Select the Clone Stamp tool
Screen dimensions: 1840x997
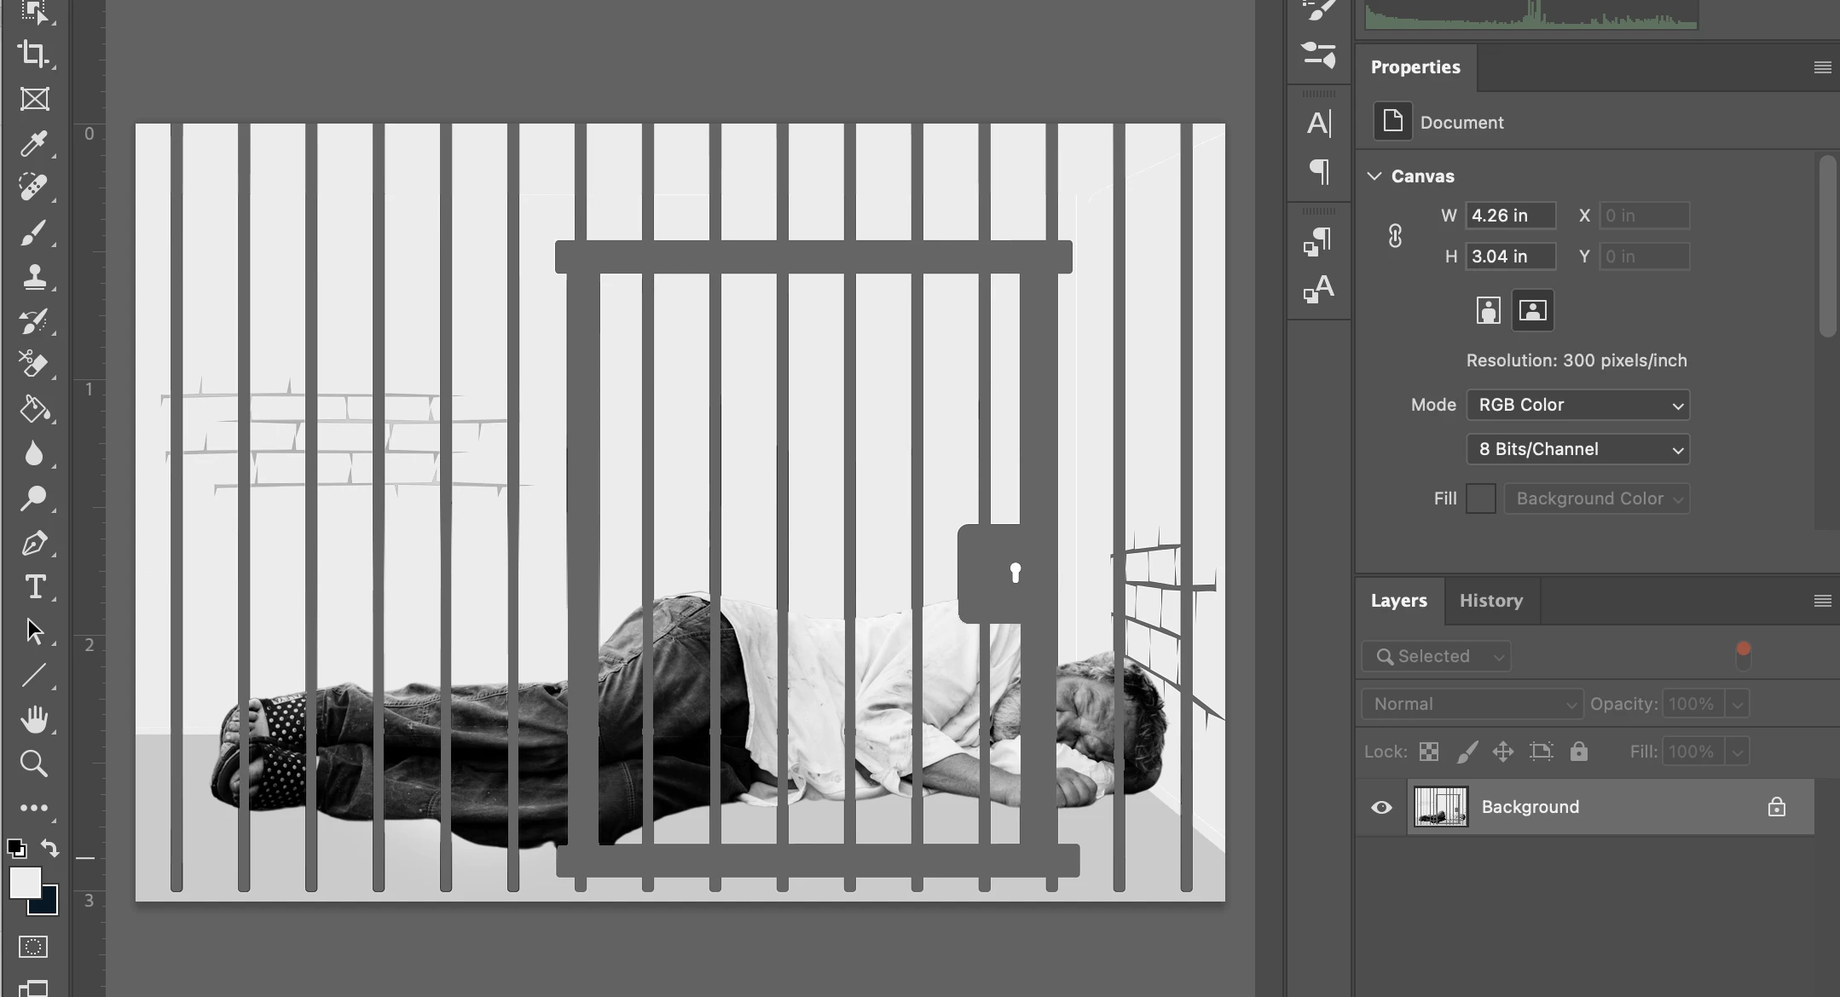[x=34, y=277]
